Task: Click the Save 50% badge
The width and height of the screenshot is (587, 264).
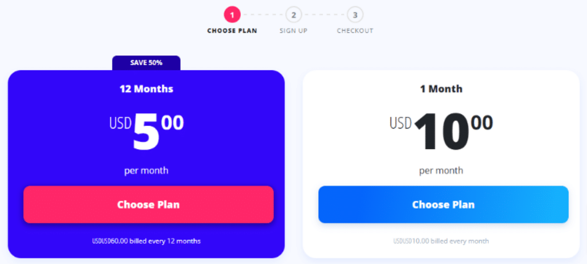Action: [x=146, y=63]
